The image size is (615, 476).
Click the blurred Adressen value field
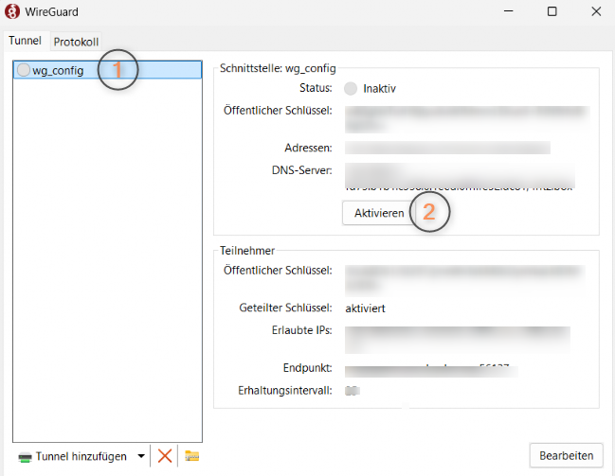447,149
